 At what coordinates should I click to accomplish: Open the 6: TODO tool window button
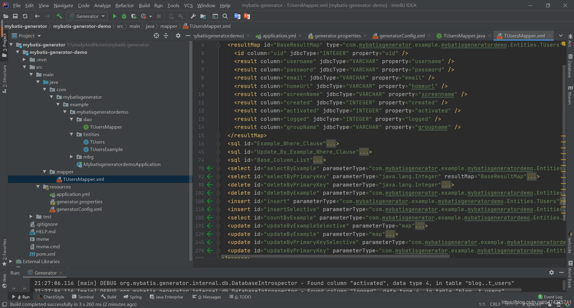[x=240, y=297]
